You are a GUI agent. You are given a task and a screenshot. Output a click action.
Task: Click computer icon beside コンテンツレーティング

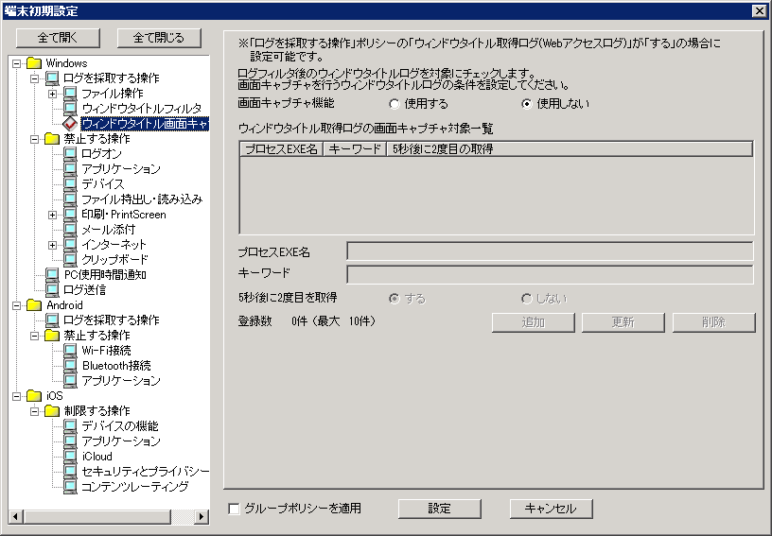(x=70, y=486)
